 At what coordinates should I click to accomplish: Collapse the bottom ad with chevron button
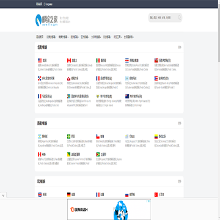[x=3, y=196]
